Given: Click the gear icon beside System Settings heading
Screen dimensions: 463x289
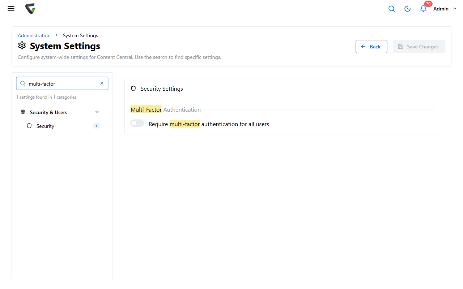Looking at the screenshot, I should click(x=22, y=46).
